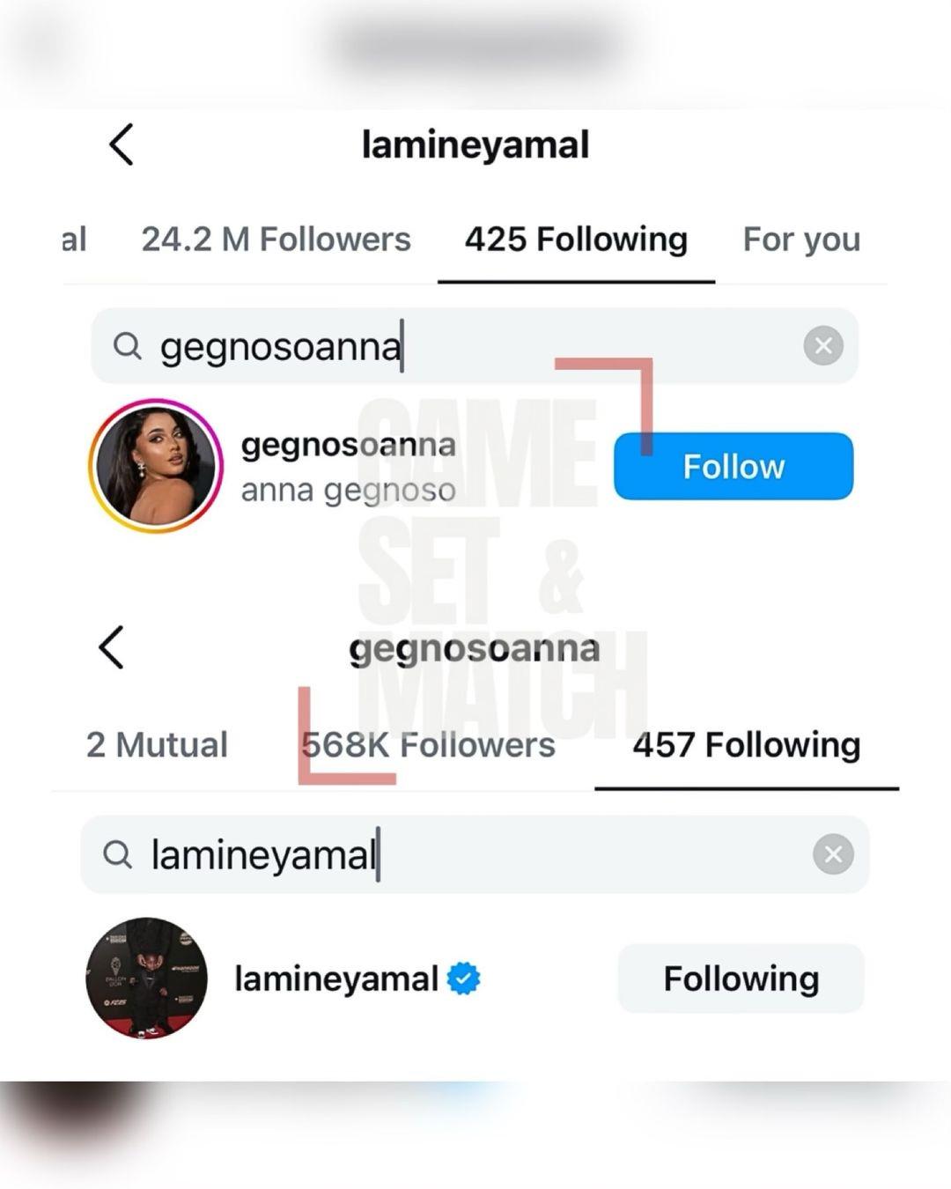Viewport: 951px width, 1189px height.
Task: Clear the lamineyamal search text
Action: pyautogui.click(x=833, y=853)
